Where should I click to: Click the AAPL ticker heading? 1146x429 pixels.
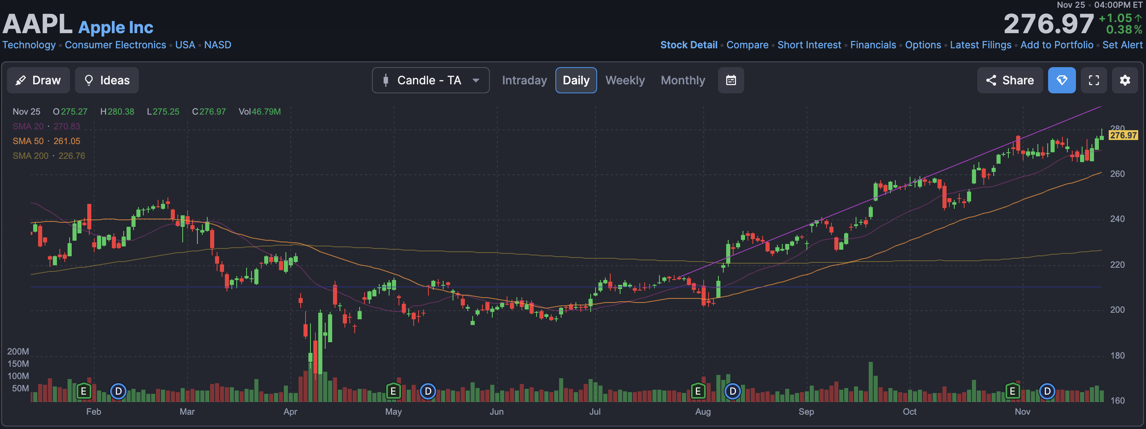coord(37,24)
